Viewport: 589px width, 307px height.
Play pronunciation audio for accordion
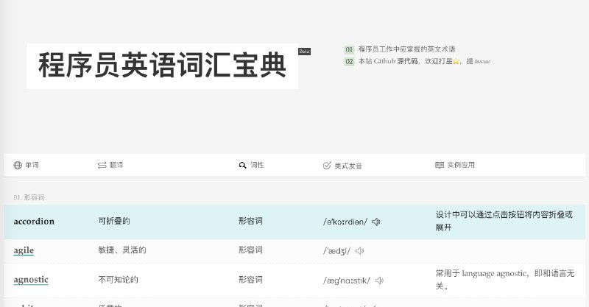[x=376, y=222]
